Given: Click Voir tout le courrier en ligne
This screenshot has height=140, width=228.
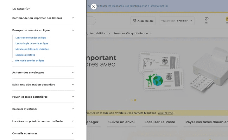Looking at the screenshot, I should pyautogui.click(x=29, y=61).
